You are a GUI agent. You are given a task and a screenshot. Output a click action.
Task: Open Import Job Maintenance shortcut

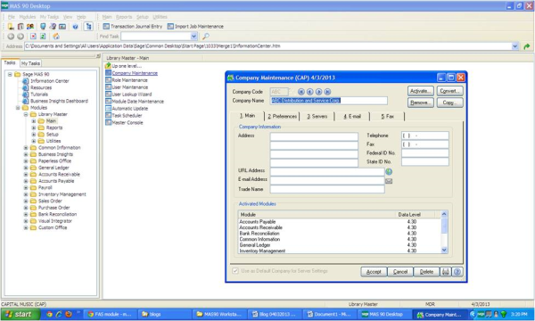click(195, 26)
